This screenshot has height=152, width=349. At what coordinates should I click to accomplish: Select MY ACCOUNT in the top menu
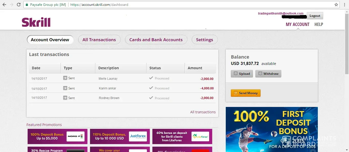298,24
